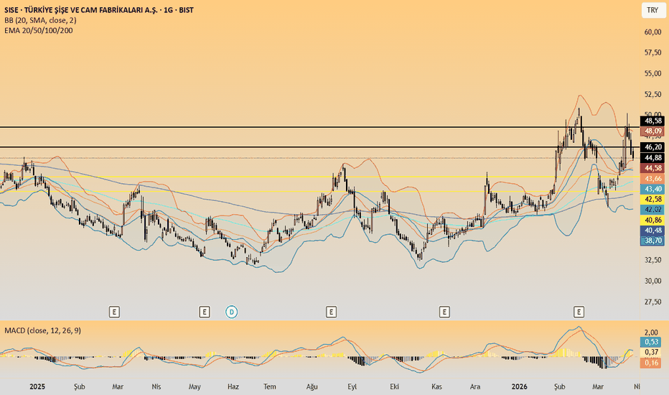This screenshot has width=669, height=395.
Task: Click the Tem label on the time axis
Action: 270,386
